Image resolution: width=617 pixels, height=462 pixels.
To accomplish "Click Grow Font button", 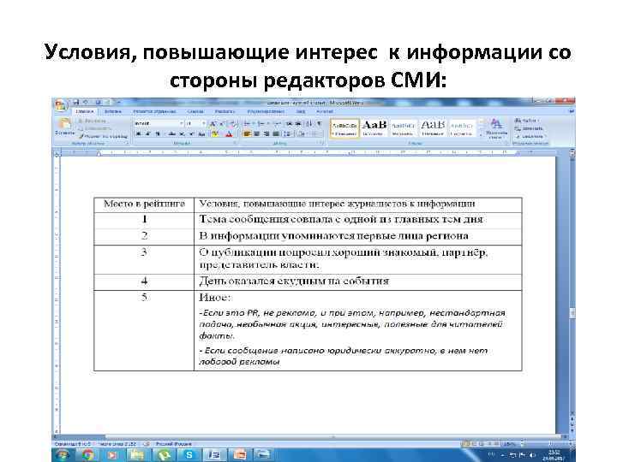I will tap(213, 123).
